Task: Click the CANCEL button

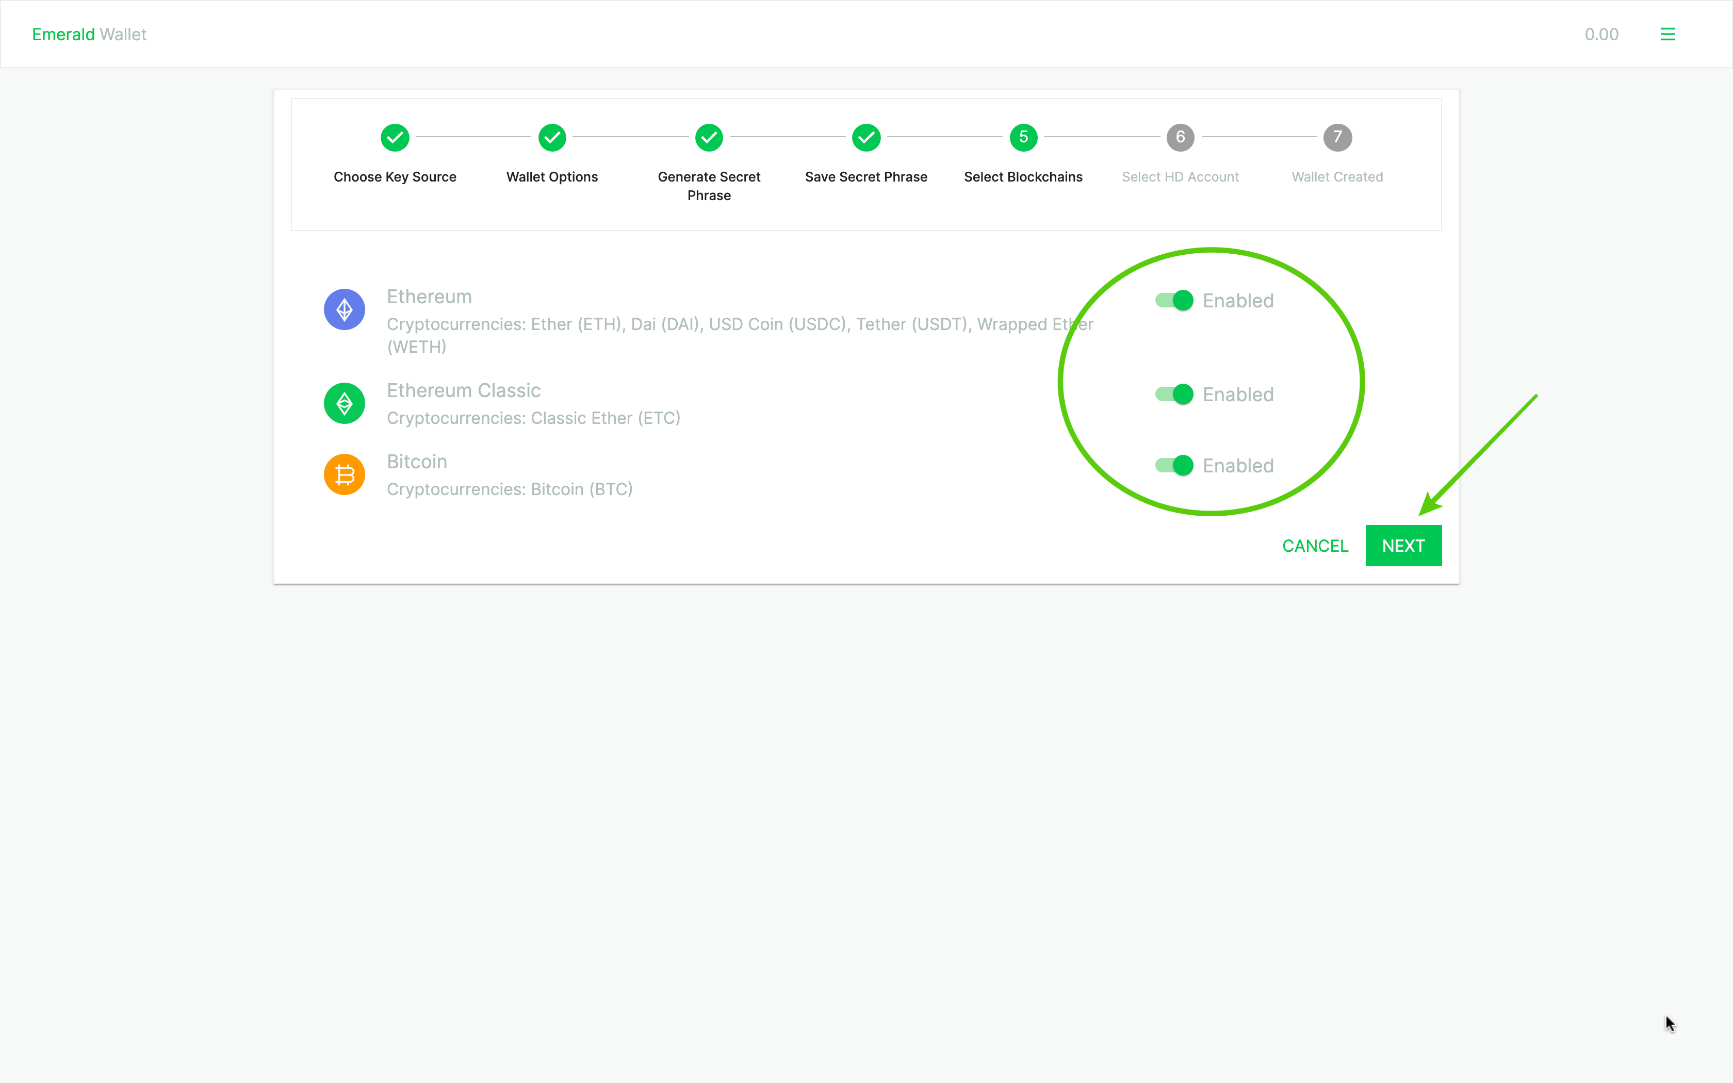Action: point(1315,545)
